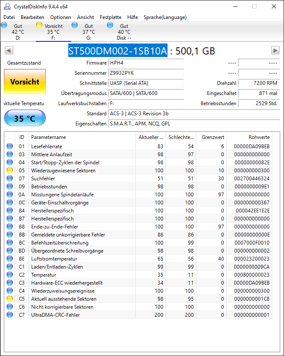Open the Optionen menu
Screen dimensions: 284x356
click(61, 17)
